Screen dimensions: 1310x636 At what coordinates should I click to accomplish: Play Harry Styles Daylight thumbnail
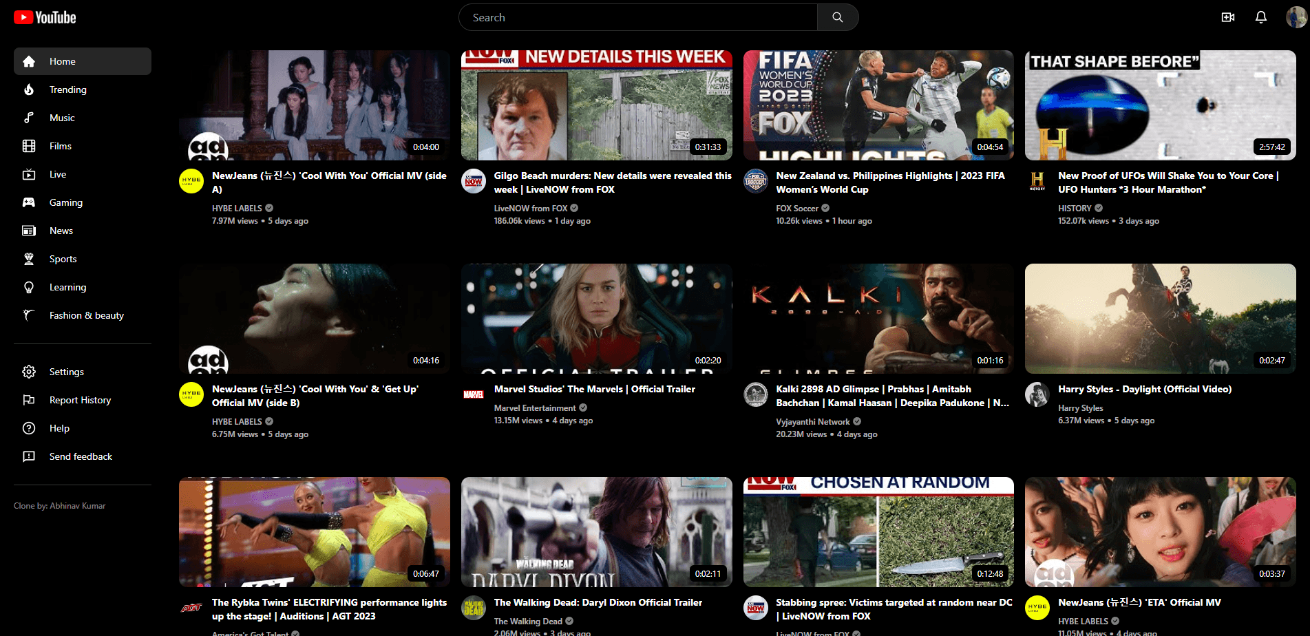tap(1161, 319)
